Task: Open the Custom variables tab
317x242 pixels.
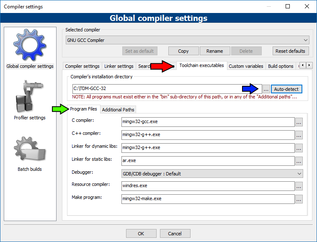Action: click(x=246, y=66)
